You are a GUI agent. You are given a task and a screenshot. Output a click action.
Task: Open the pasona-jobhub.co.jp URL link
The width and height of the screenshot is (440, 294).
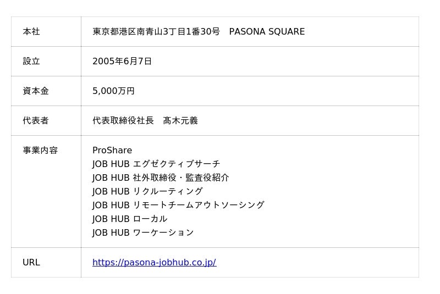[154, 263]
